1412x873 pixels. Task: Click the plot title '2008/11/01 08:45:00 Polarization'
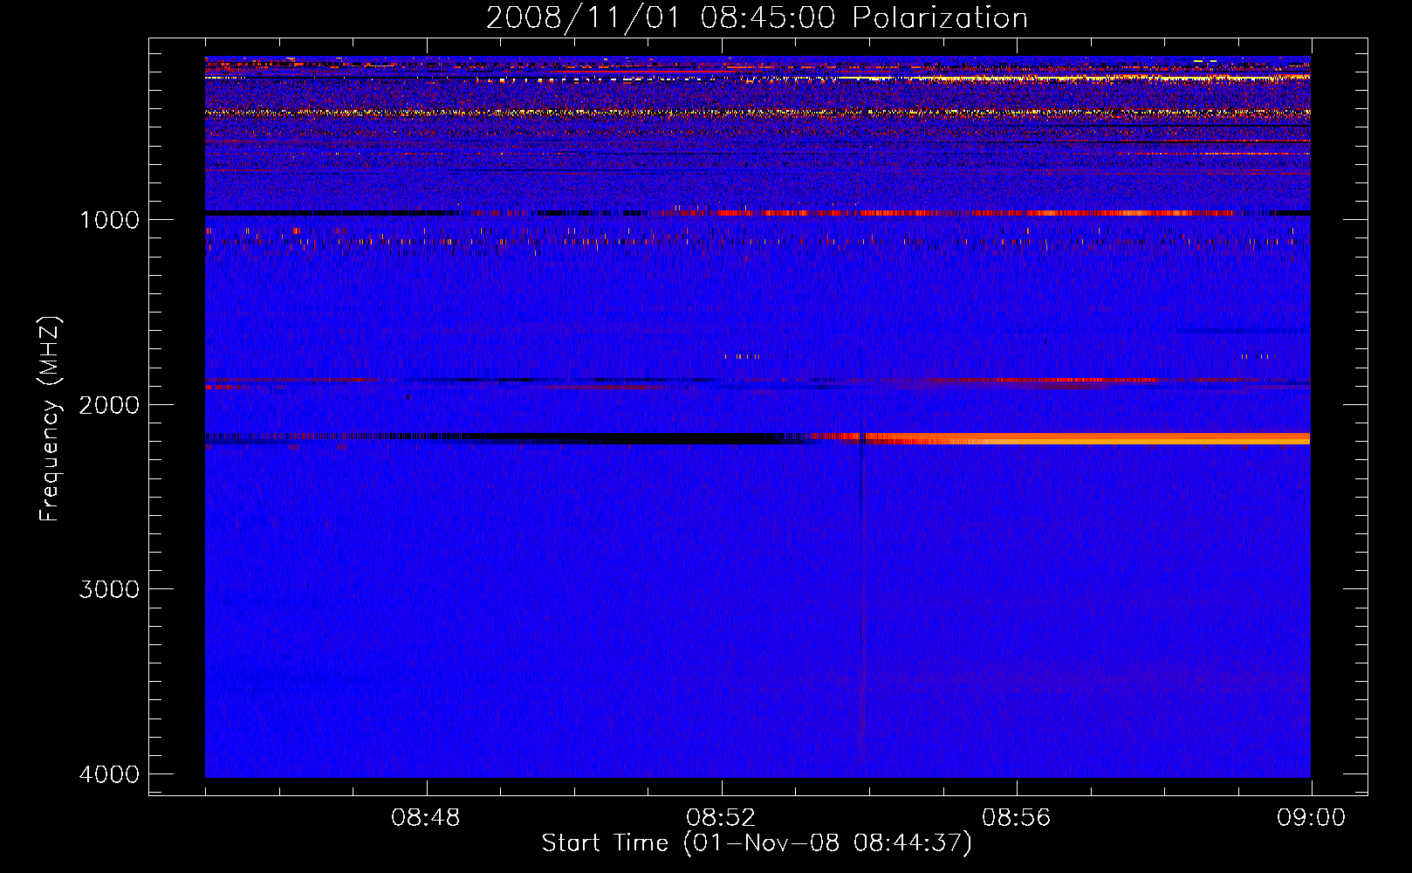coord(757,17)
